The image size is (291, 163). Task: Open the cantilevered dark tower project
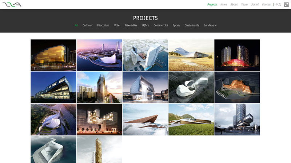click(237, 120)
